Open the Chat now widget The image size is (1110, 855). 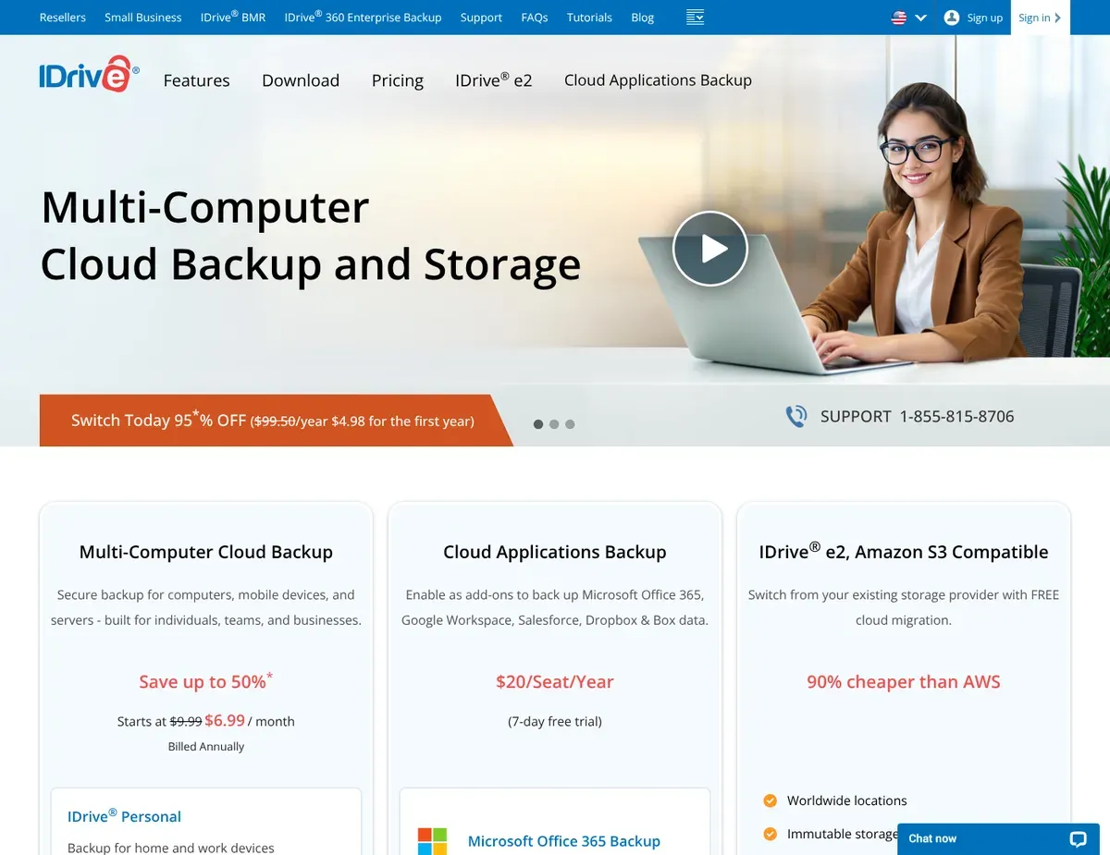point(998,839)
